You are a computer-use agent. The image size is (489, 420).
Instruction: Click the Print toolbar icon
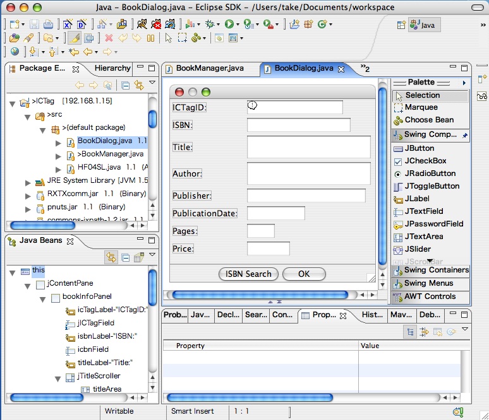pos(48,25)
